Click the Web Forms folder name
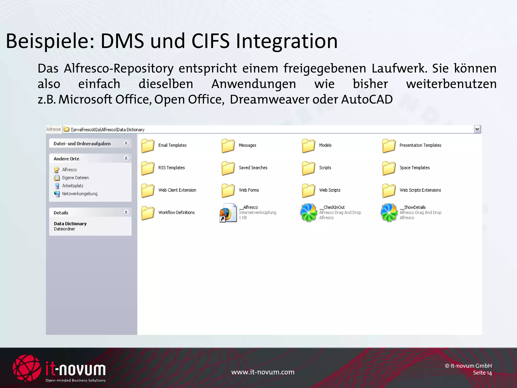This screenshot has height=388, width=517. tap(249, 190)
